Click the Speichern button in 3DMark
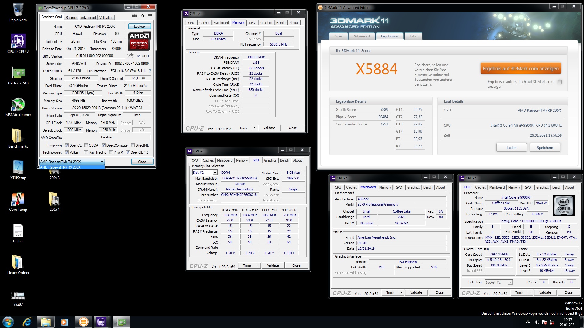The width and height of the screenshot is (584, 328). (545, 148)
